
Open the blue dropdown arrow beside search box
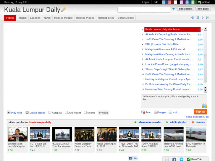pos(174,9)
